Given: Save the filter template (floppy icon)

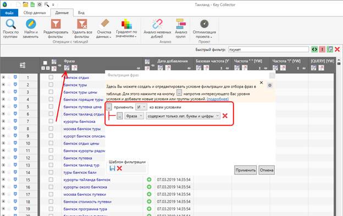Looking at the screenshot, I should pyautogui.click(x=112, y=168).
